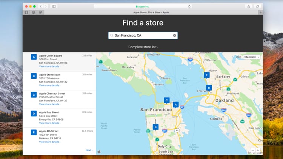This screenshot has height=159, width=283.
Task: Open the Standard map type dropdown
Action: pyautogui.click(x=252, y=57)
